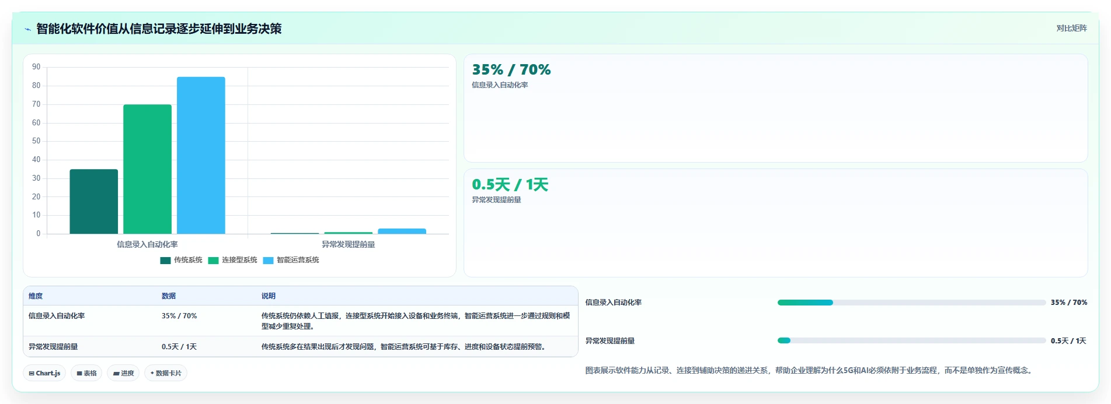This screenshot has width=1111, height=404.
Task: Click the 进度 tag chip
Action: tap(123, 373)
